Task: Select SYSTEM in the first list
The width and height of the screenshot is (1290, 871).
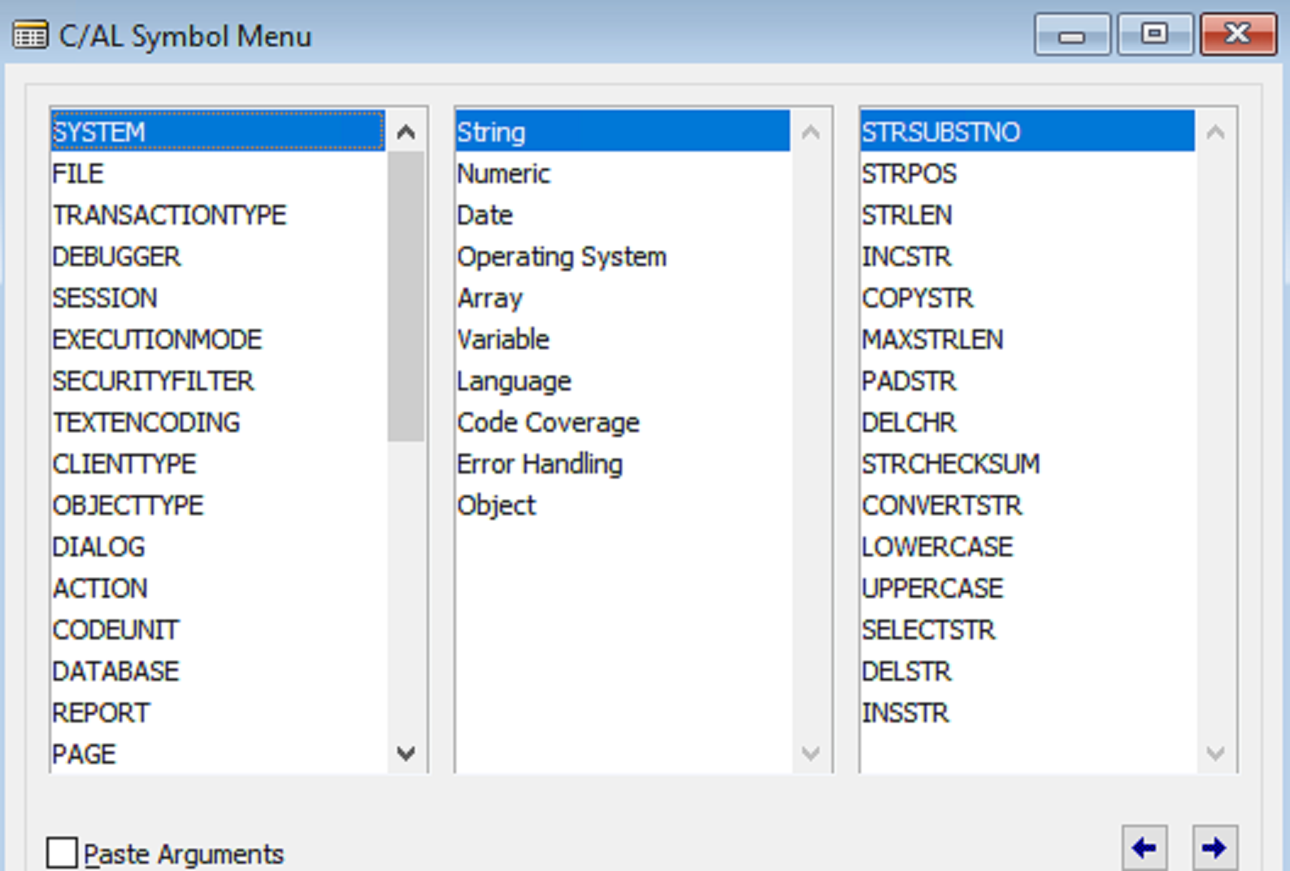Action: tap(217, 132)
